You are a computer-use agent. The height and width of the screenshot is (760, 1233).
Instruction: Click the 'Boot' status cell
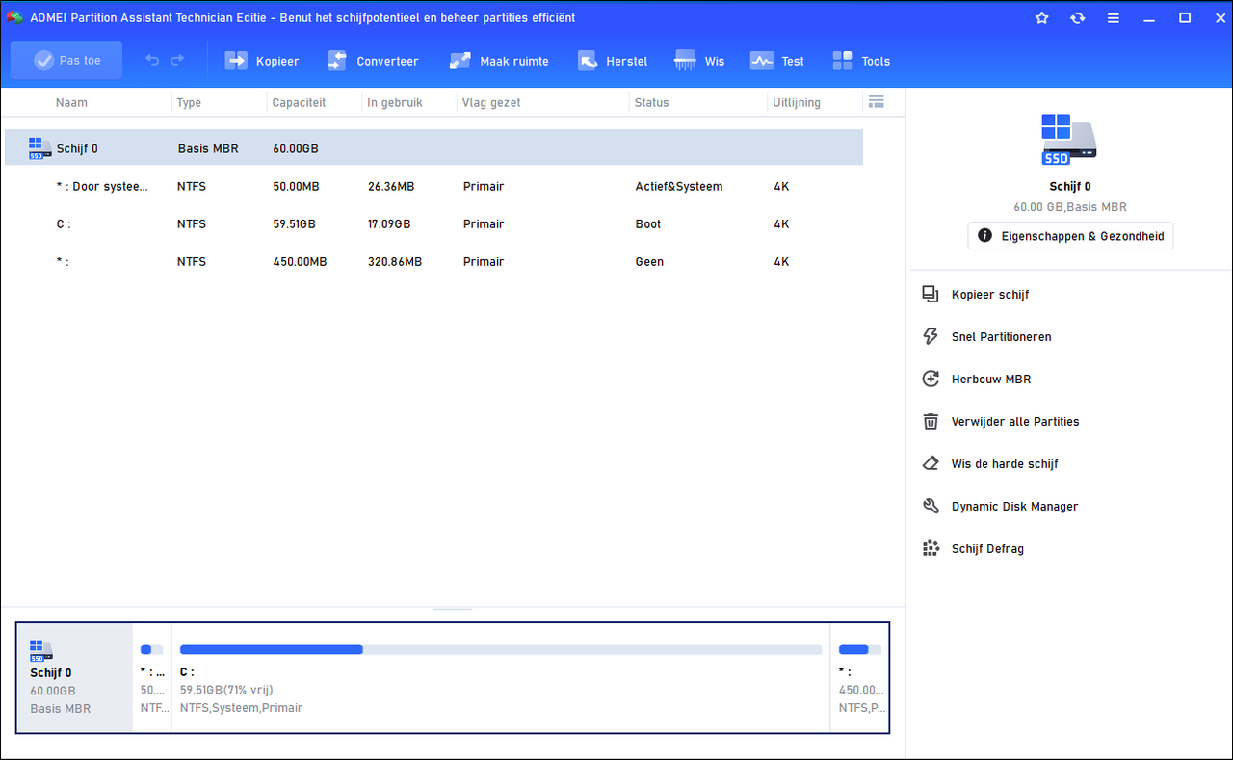tap(648, 223)
